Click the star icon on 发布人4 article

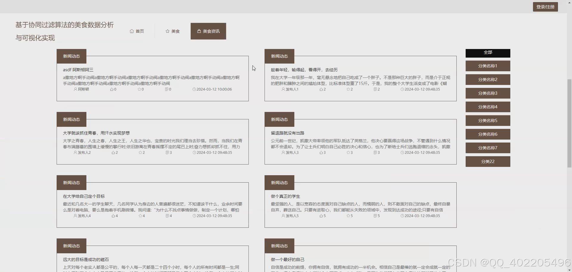[x=140, y=216]
